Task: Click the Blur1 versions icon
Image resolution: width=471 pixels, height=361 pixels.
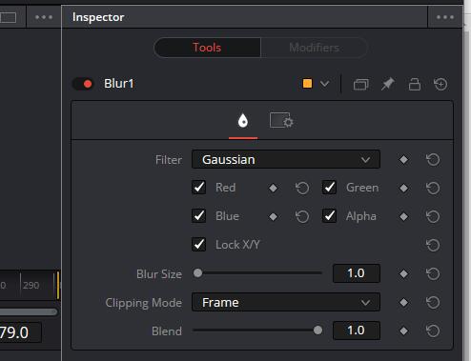Action: 360,85
